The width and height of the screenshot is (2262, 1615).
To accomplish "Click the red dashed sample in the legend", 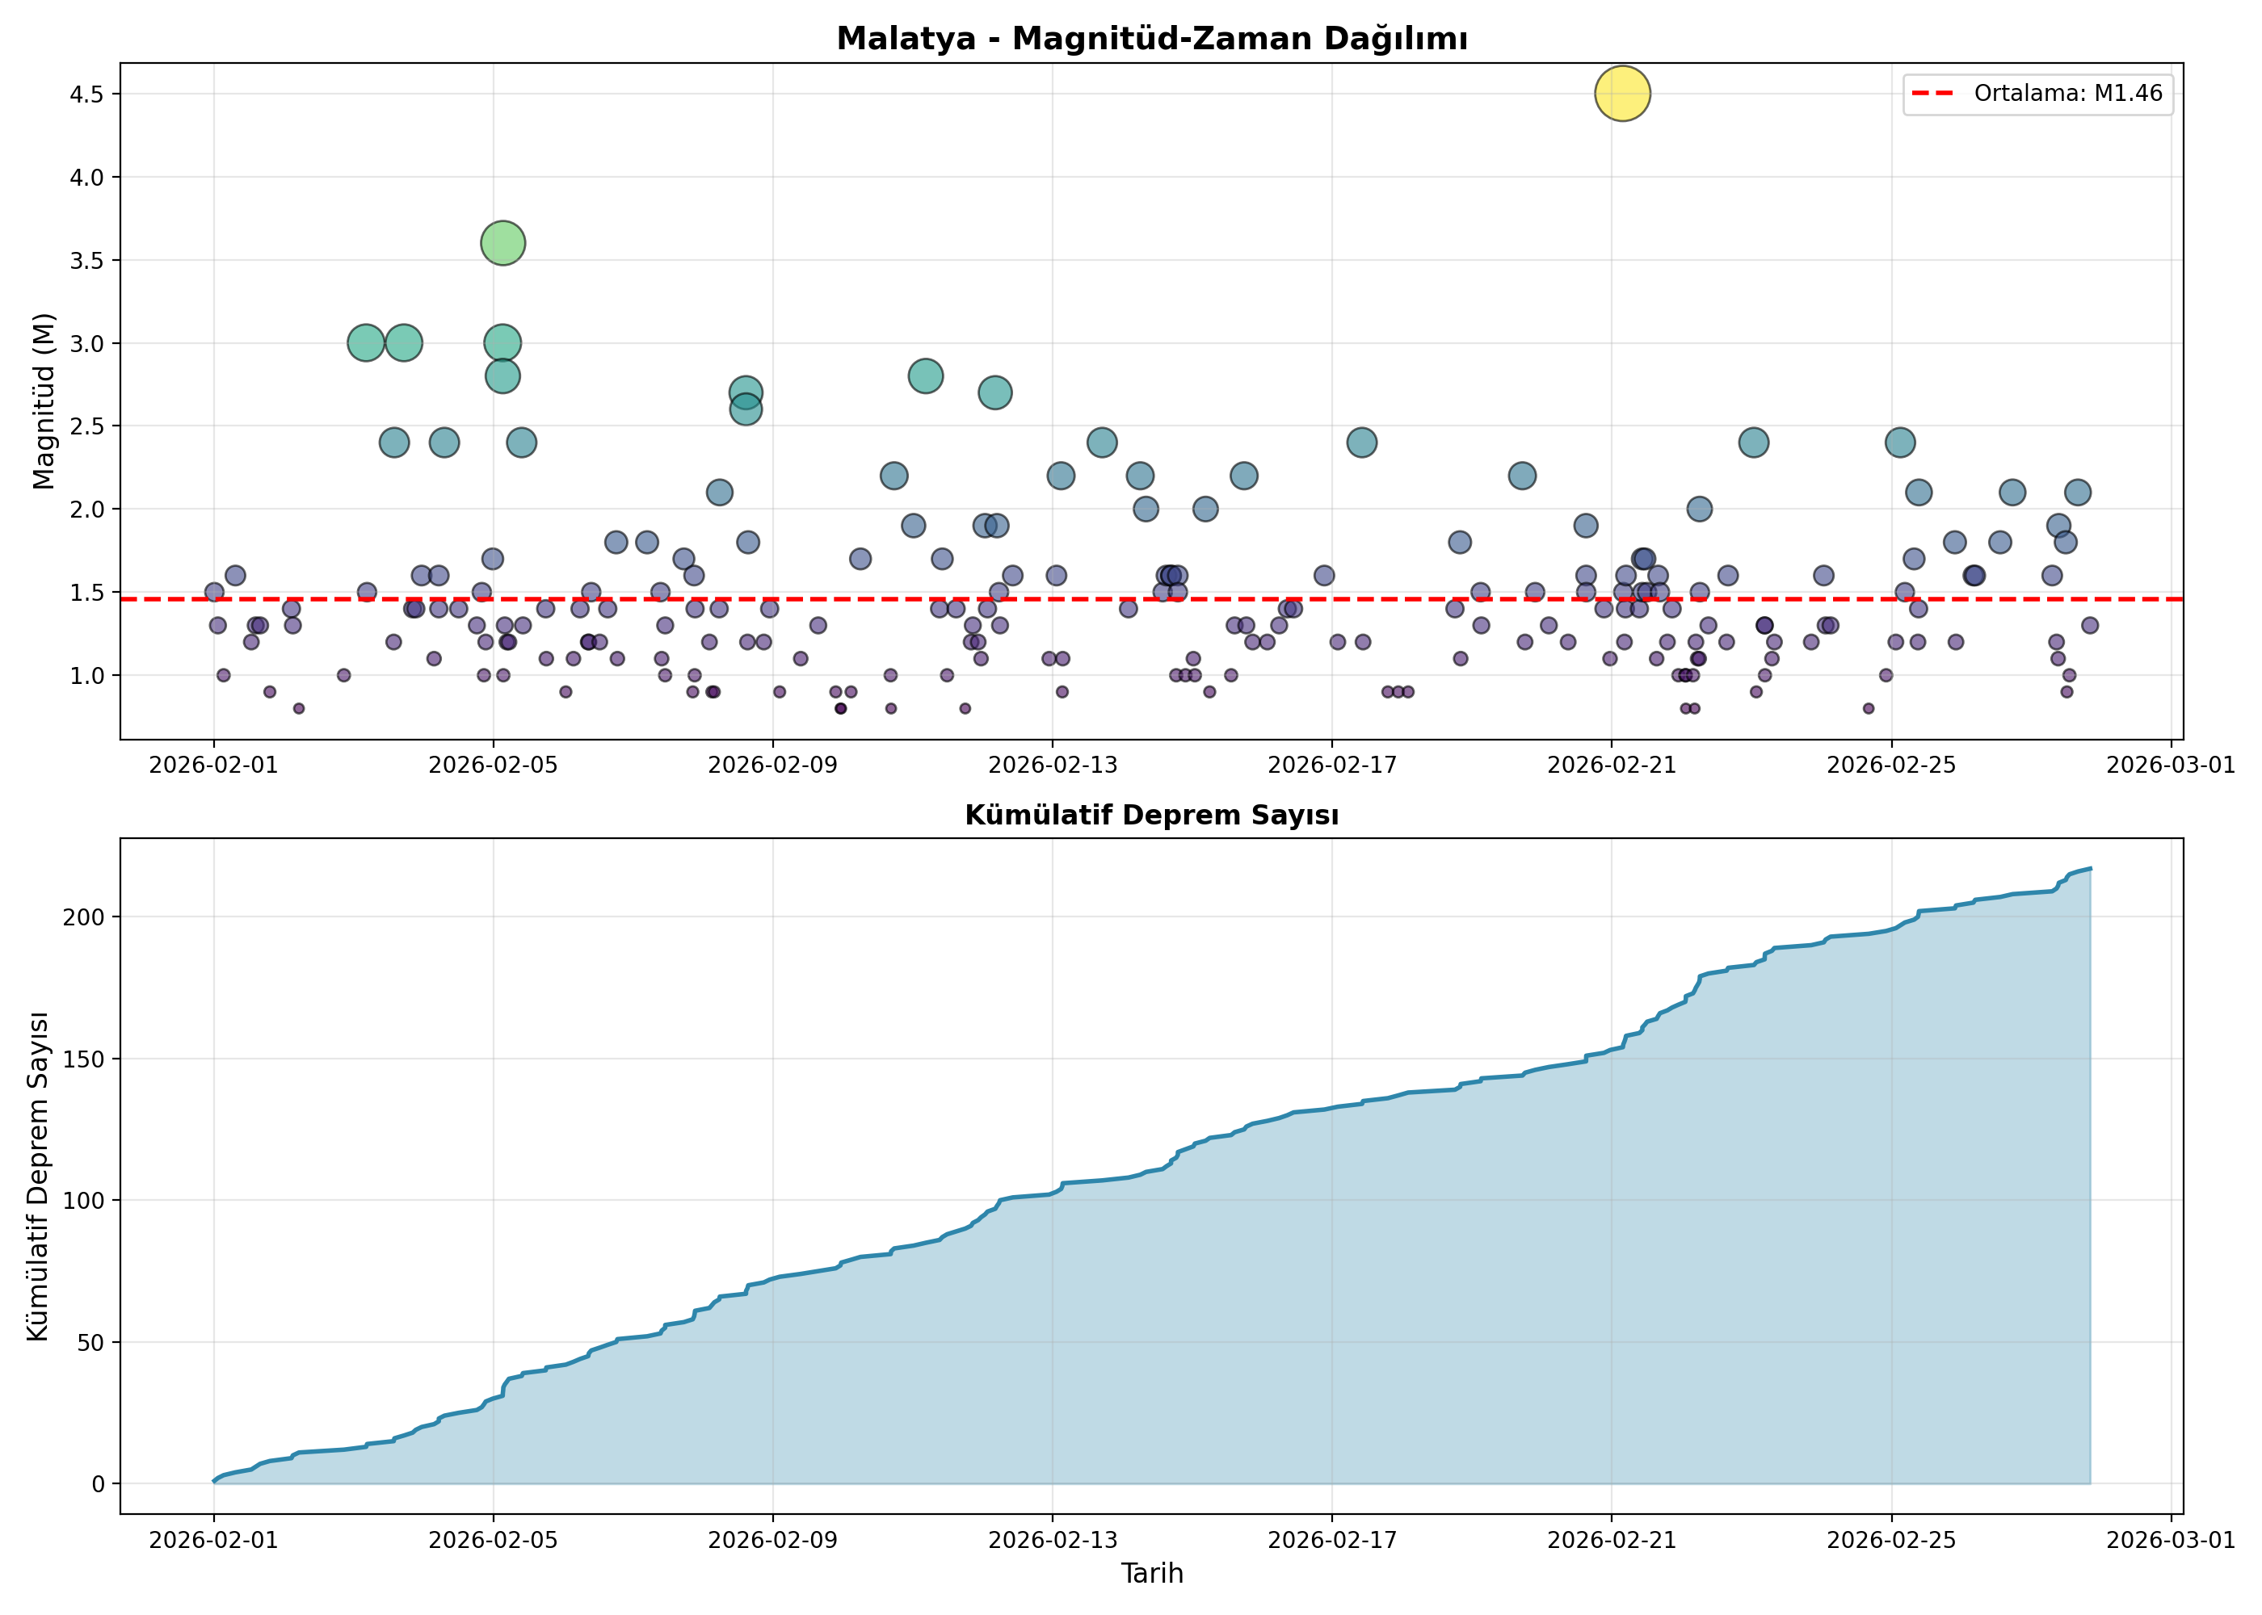I will click(1932, 94).
